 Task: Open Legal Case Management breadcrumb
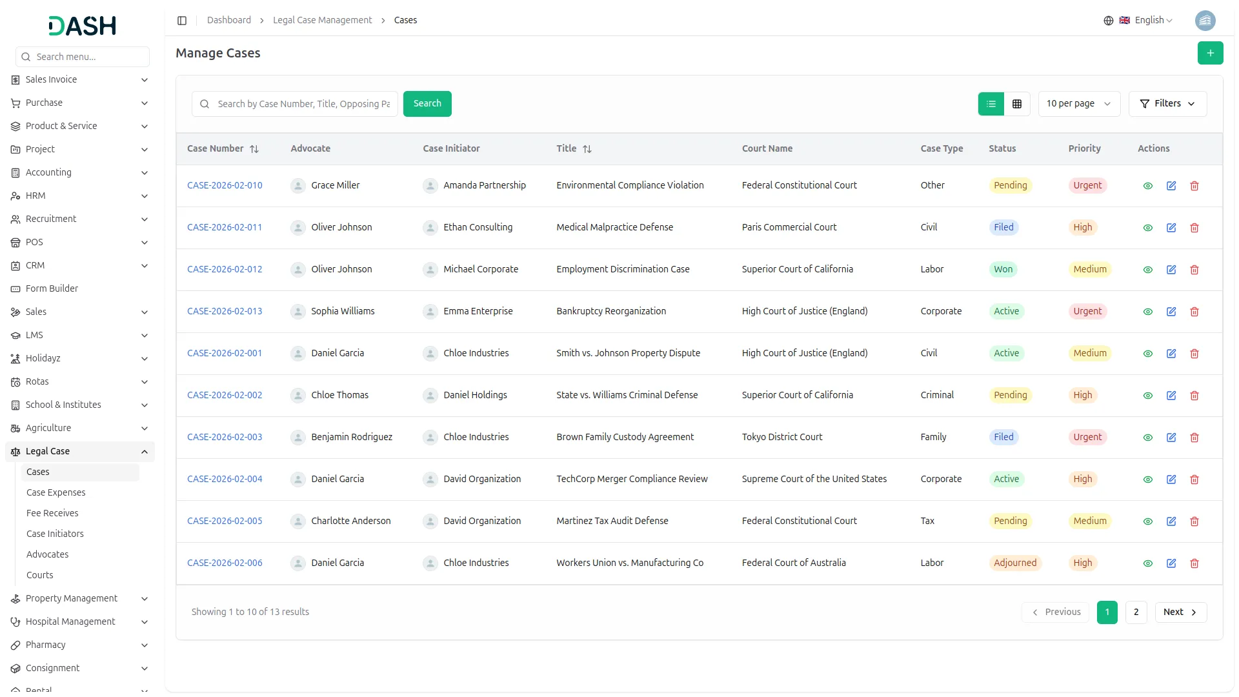(x=322, y=21)
